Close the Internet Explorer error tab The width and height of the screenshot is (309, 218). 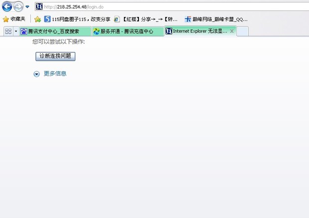[231, 31]
